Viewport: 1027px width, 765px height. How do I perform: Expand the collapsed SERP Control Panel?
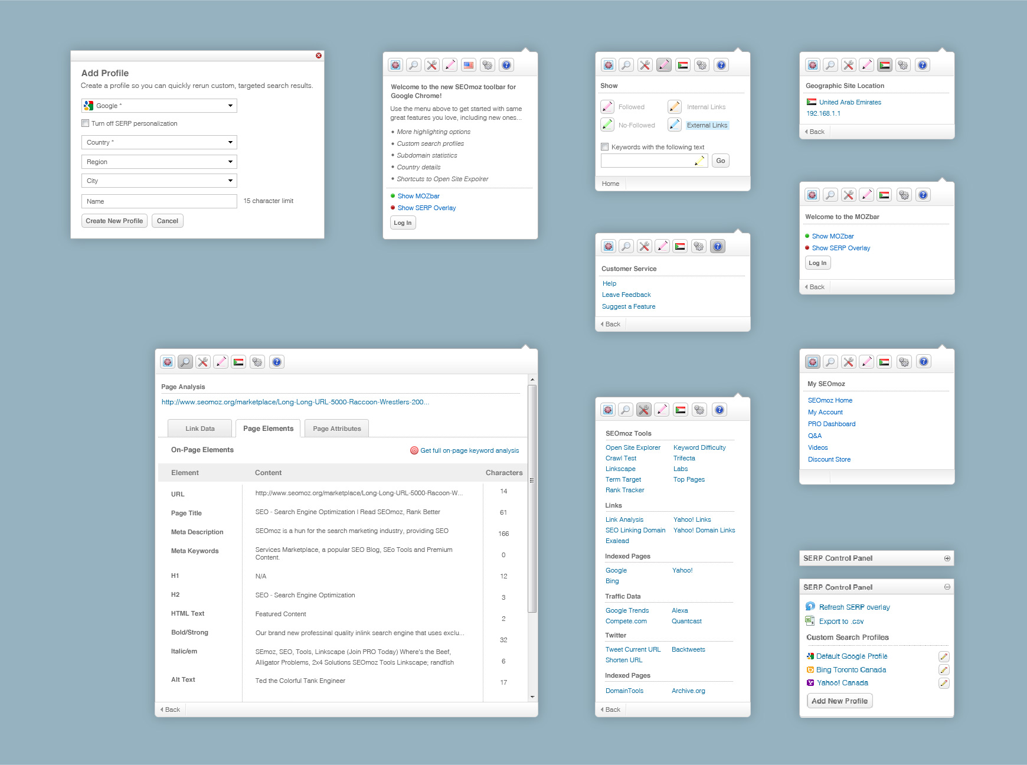pos(947,558)
